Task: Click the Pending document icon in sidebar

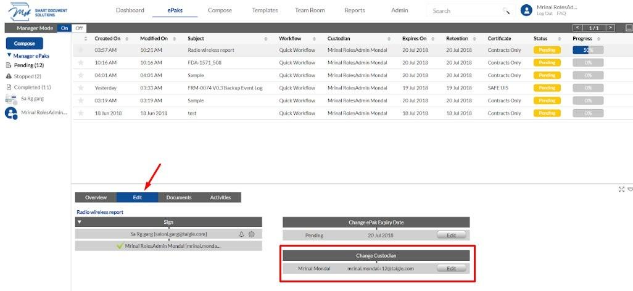Action: pos(9,65)
